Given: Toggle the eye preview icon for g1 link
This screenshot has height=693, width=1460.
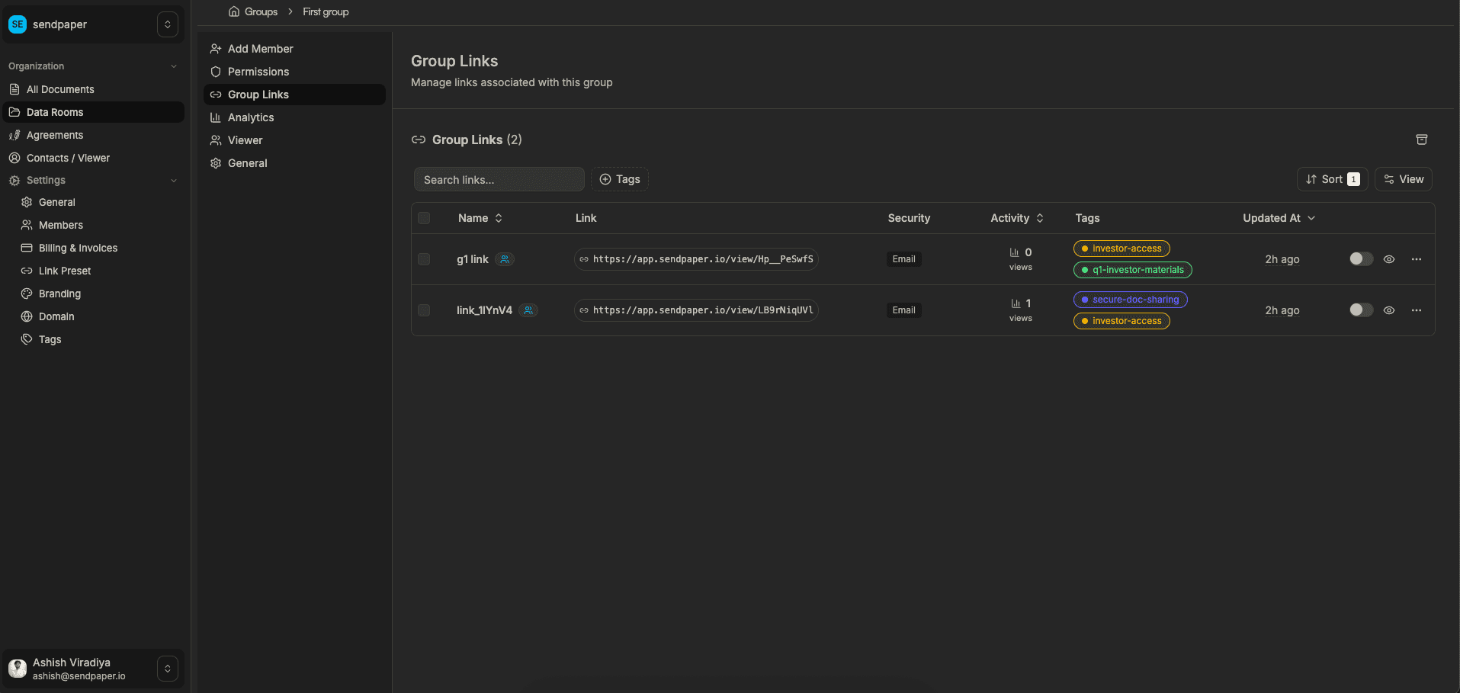Looking at the screenshot, I should pyautogui.click(x=1388, y=259).
